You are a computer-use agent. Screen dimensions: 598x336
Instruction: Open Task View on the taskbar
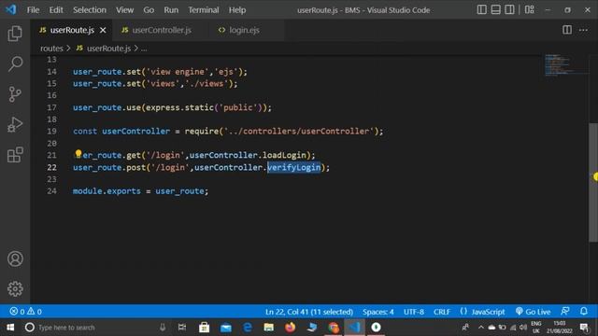pos(182,328)
